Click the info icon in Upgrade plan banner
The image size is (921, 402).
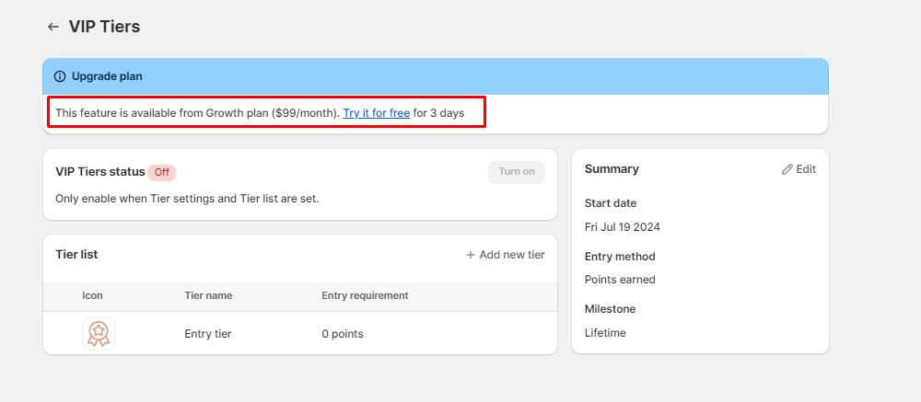coord(60,76)
